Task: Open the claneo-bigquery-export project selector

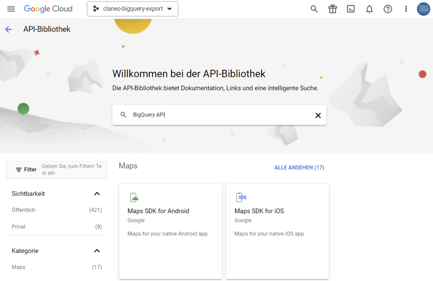Action: click(x=132, y=9)
